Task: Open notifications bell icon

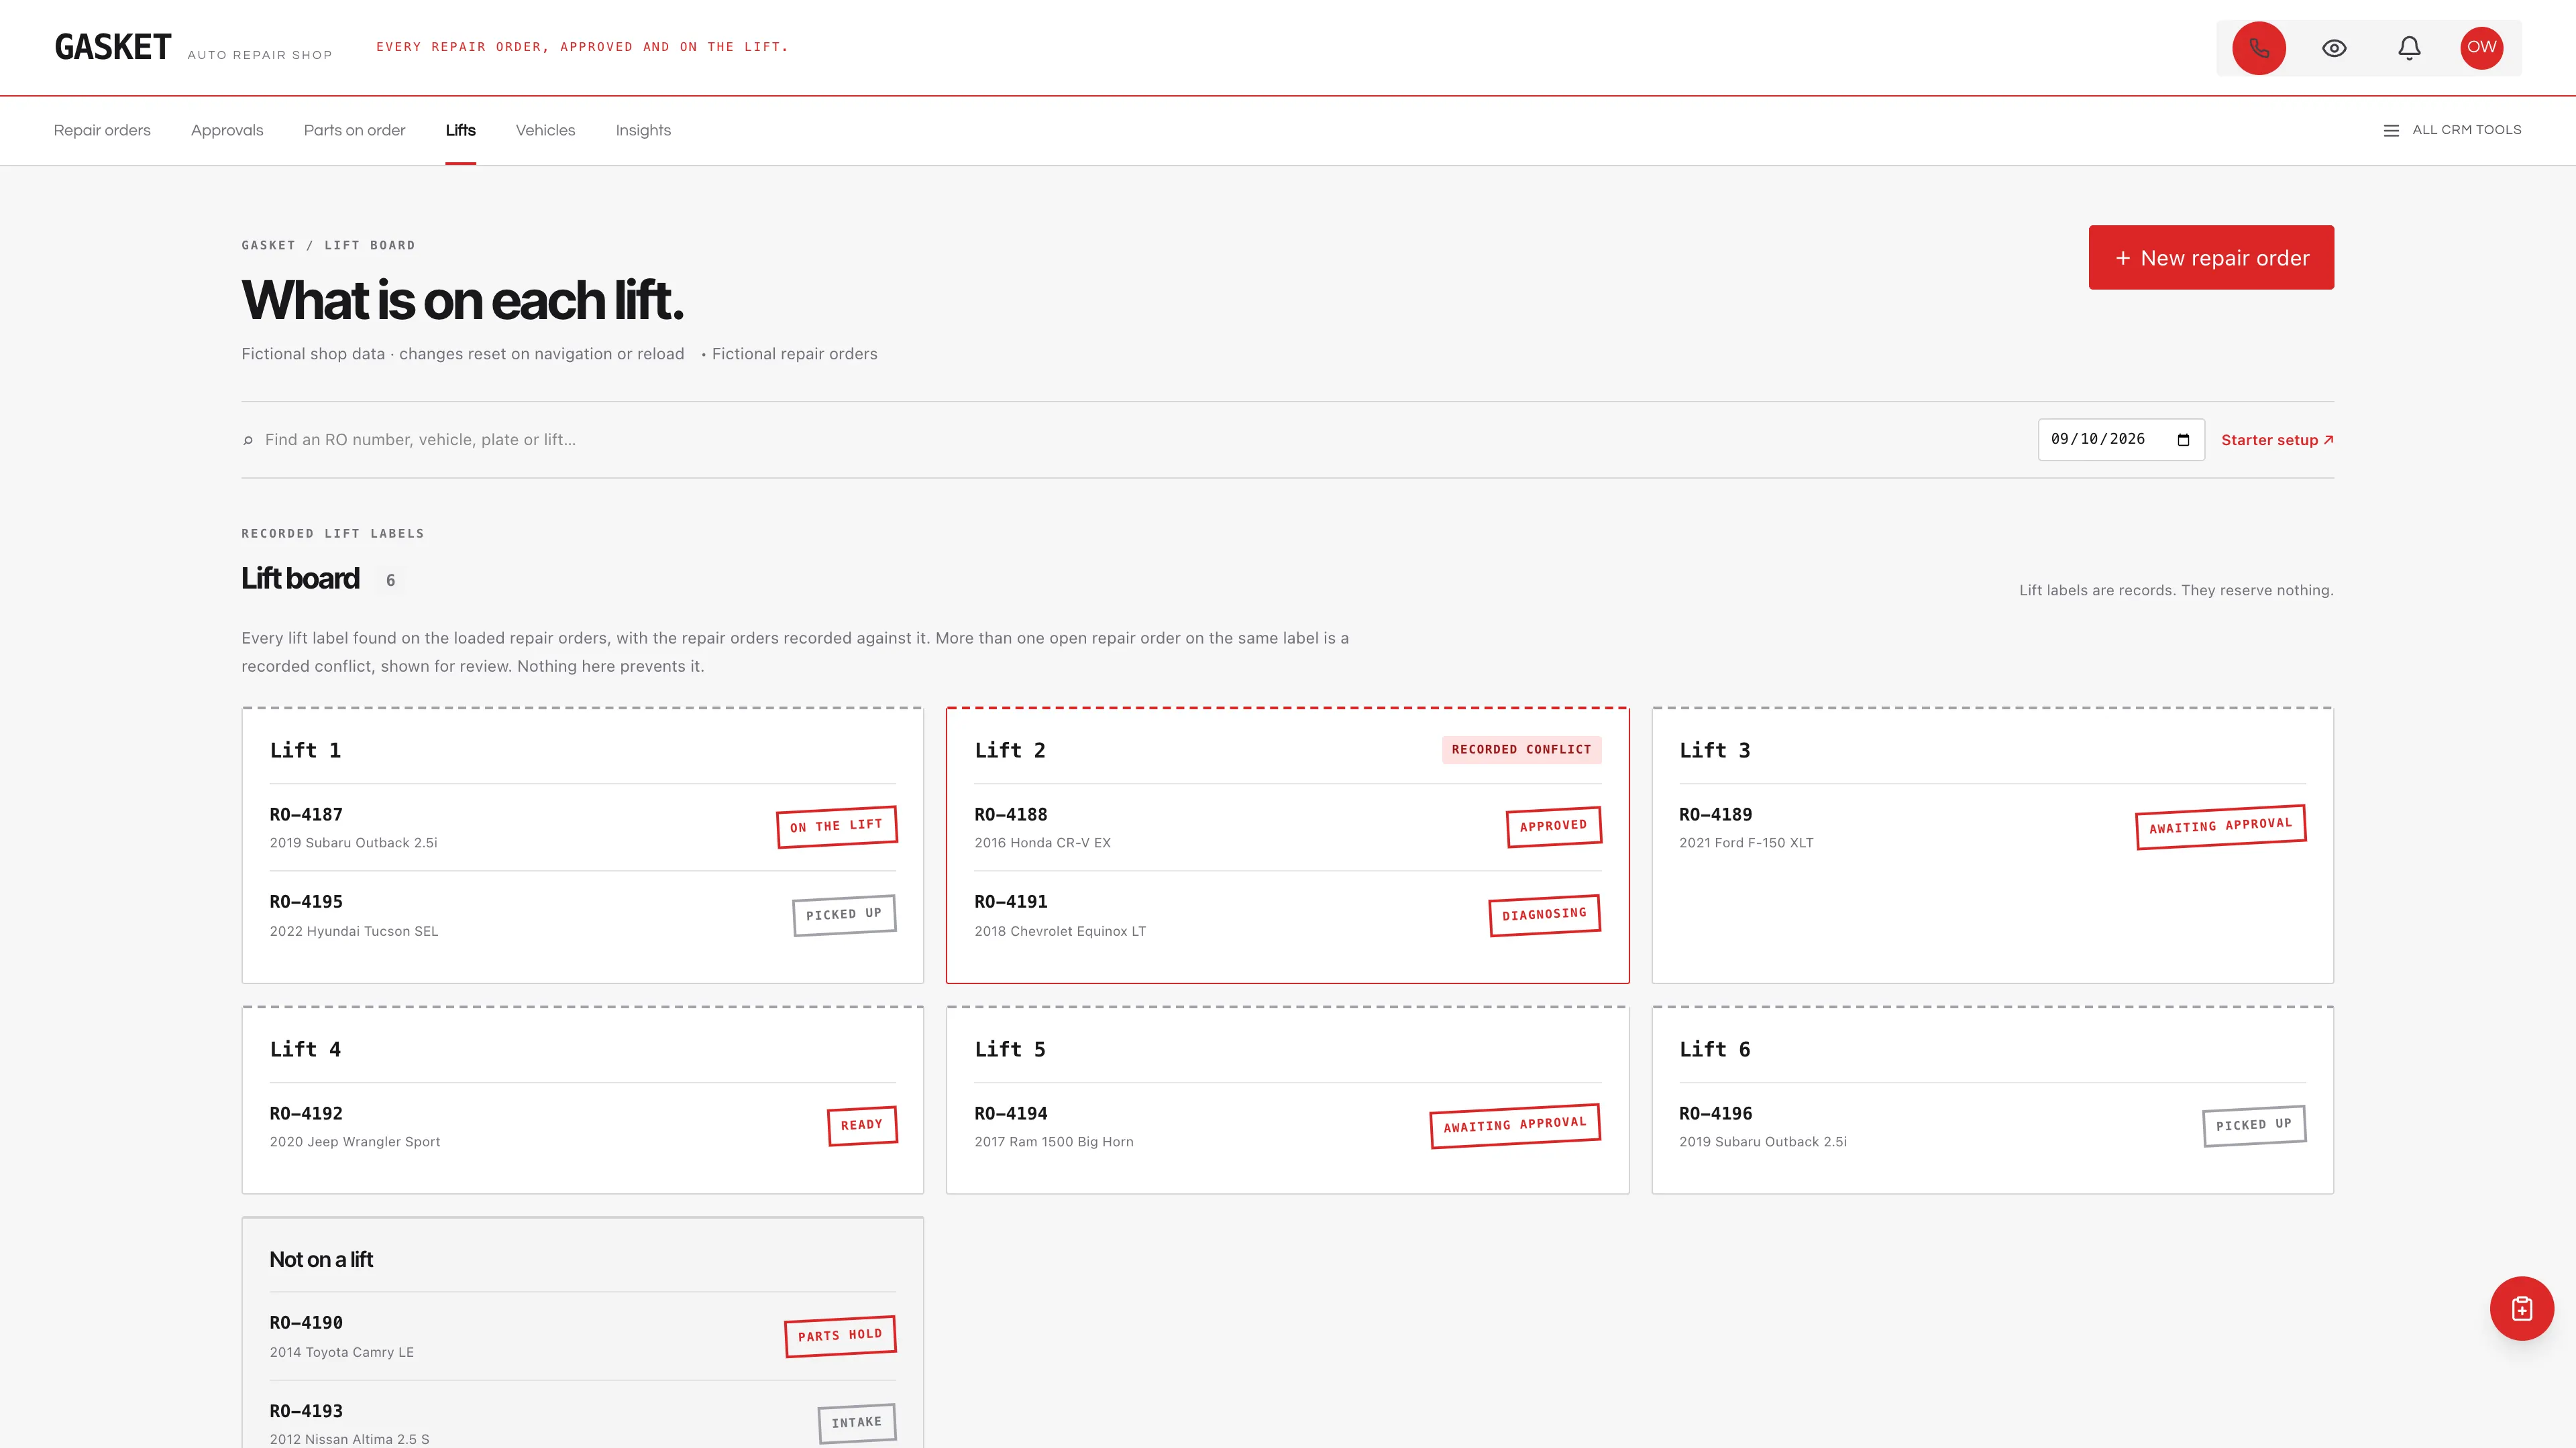Action: (2409, 48)
